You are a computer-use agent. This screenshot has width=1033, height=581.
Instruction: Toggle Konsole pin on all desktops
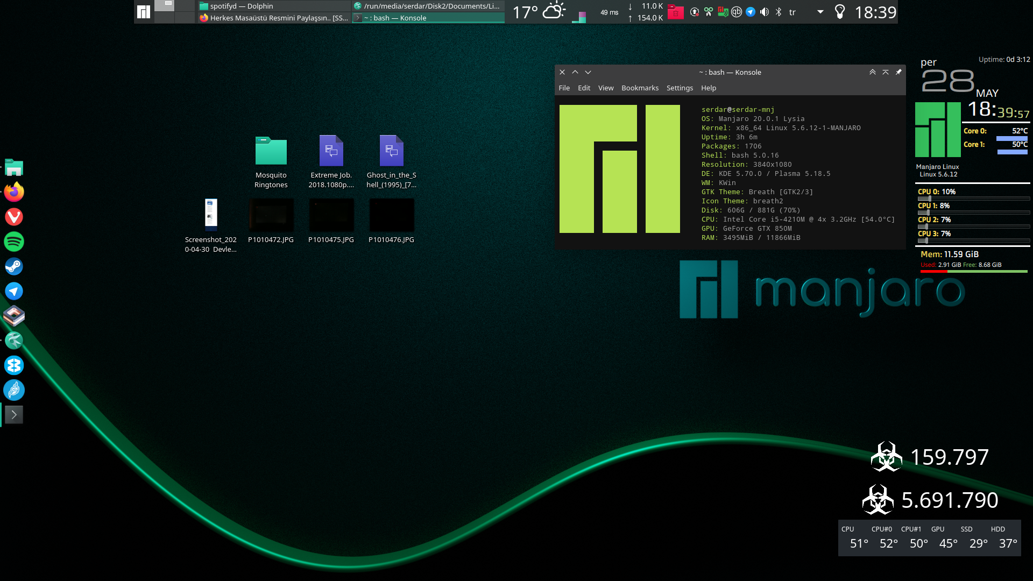[x=898, y=72]
